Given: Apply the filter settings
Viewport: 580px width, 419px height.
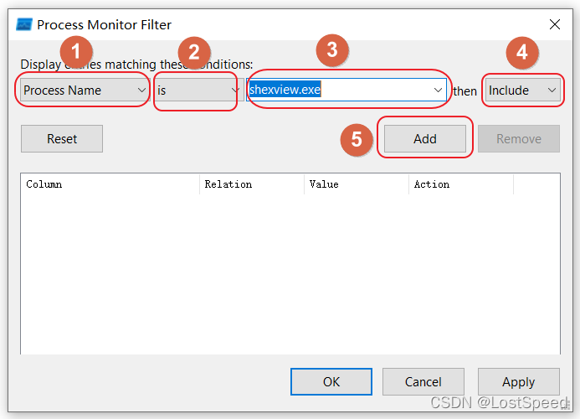Looking at the screenshot, I should click(x=519, y=381).
